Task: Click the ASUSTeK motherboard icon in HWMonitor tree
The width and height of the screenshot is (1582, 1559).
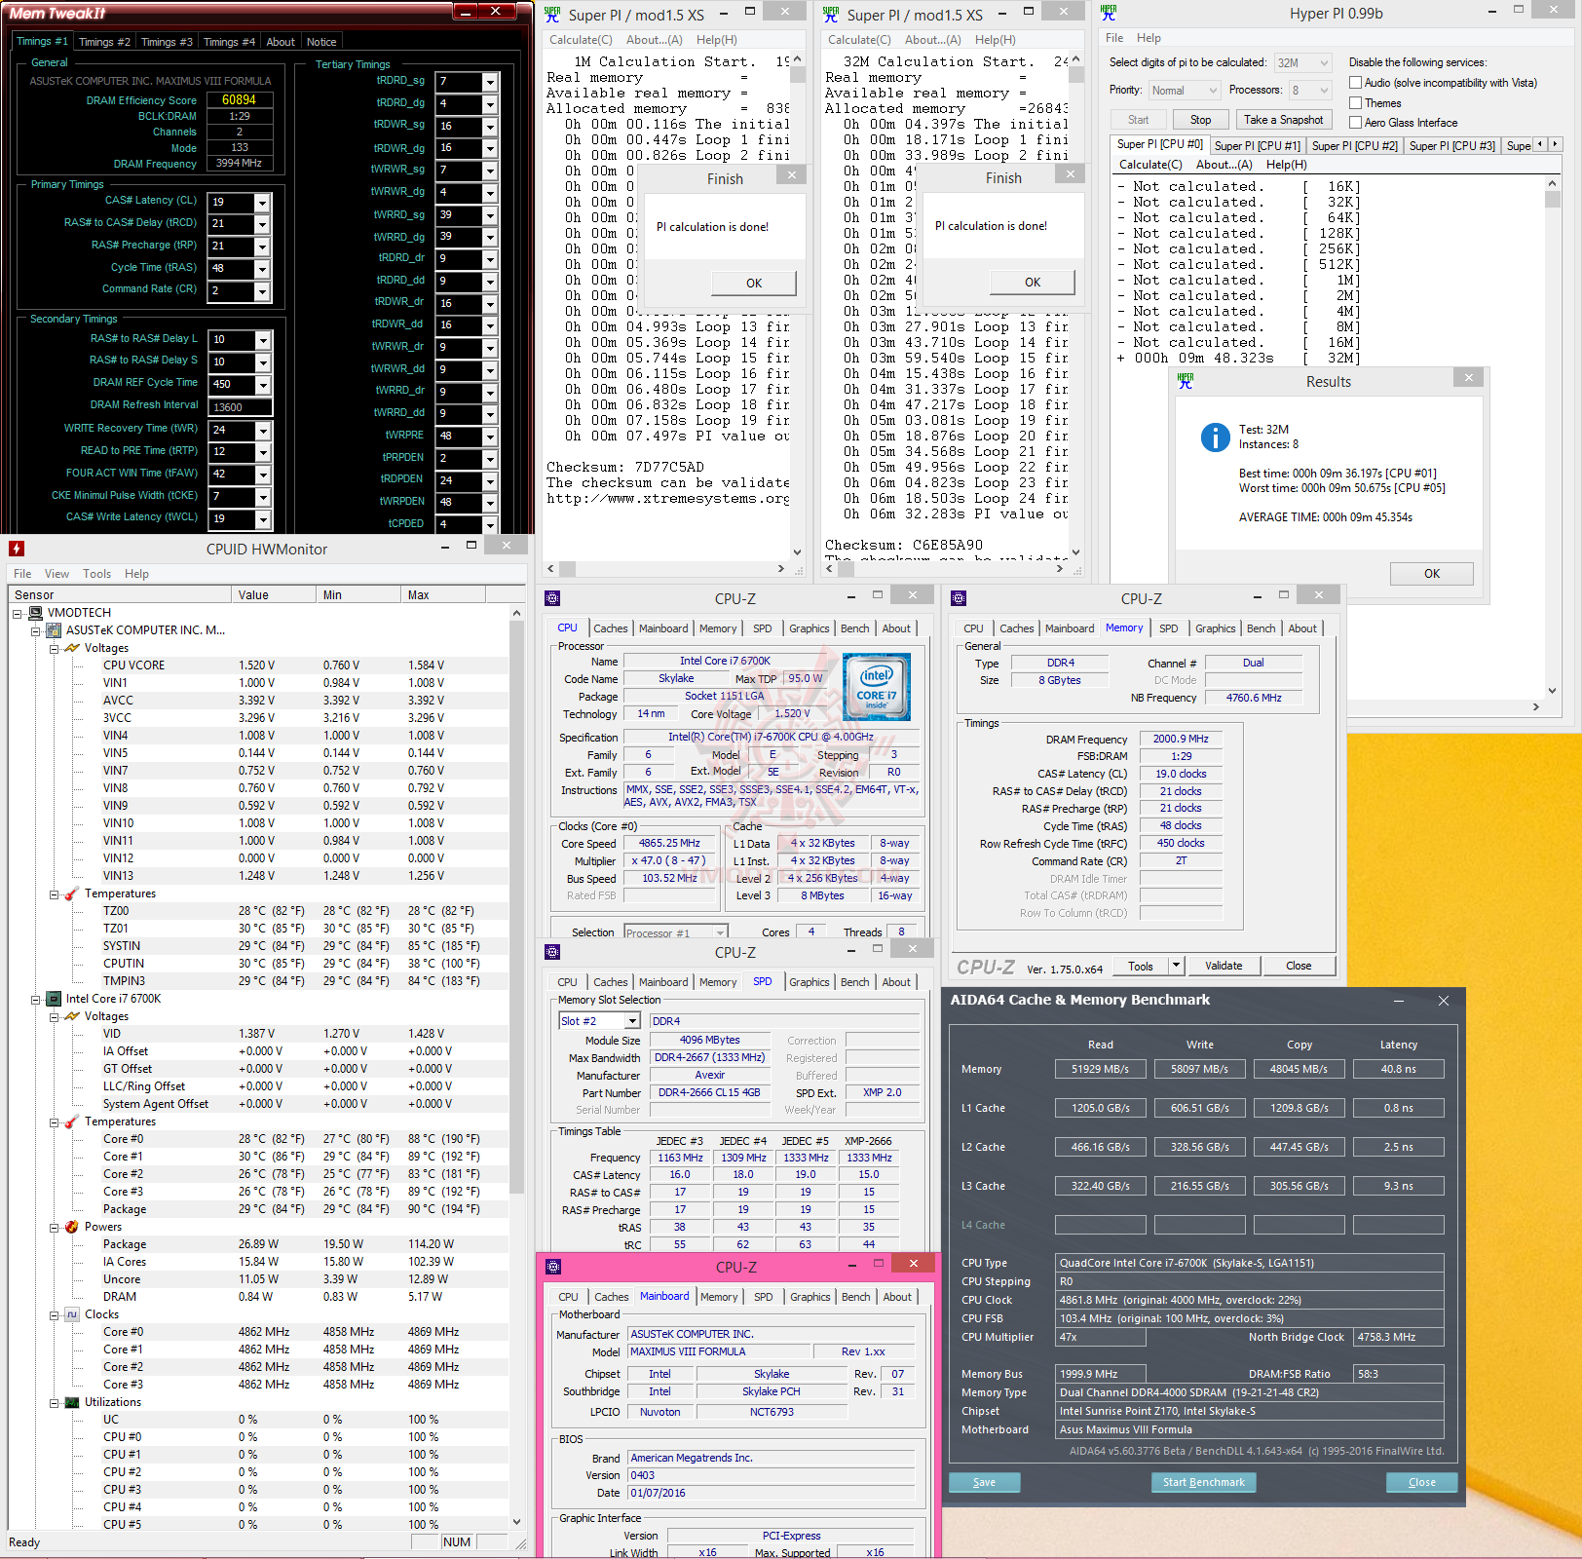Action: click(x=55, y=630)
